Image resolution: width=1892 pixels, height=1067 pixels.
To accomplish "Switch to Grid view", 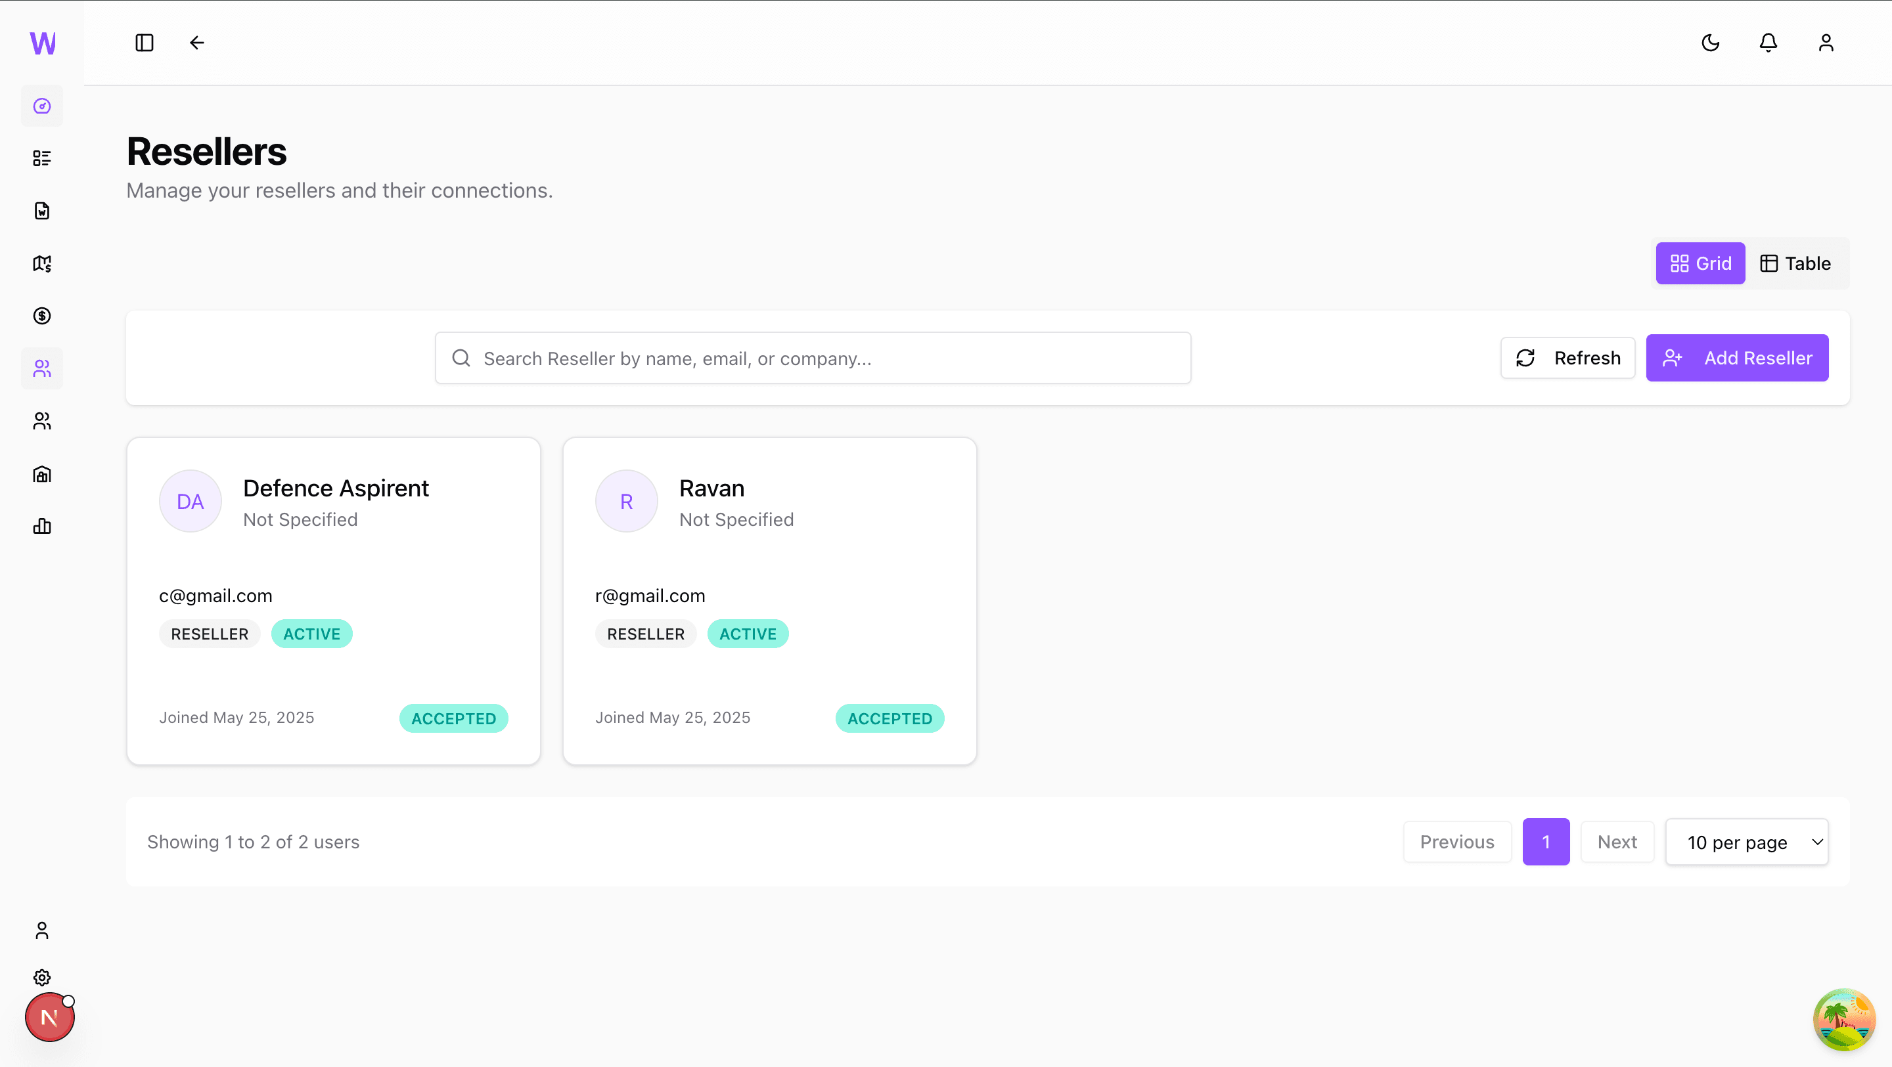I will [x=1700, y=263].
